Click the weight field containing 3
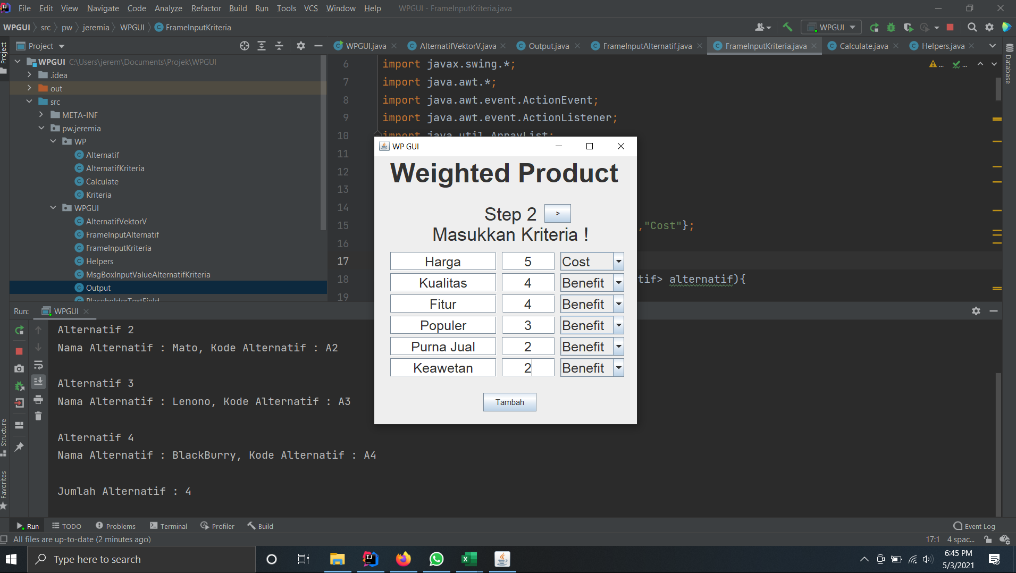 click(x=528, y=325)
